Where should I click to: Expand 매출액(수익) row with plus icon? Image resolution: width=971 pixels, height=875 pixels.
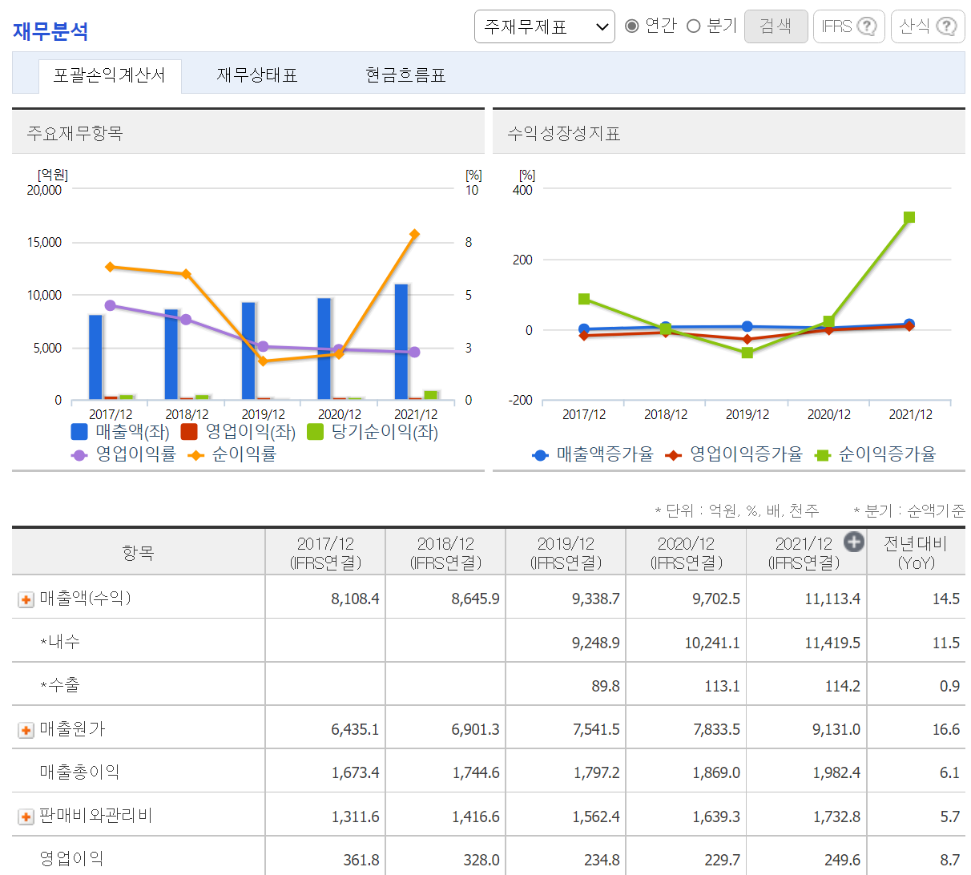[x=26, y=599]
